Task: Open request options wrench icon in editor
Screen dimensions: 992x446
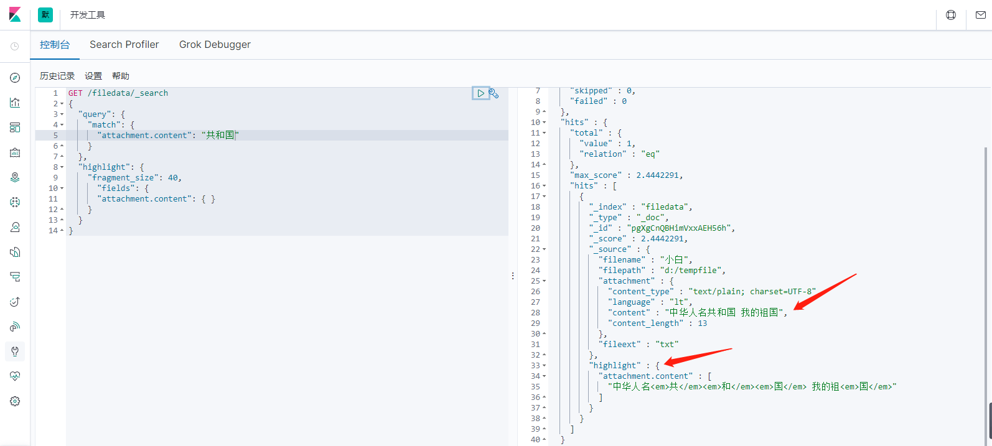Action: (494, 93)
